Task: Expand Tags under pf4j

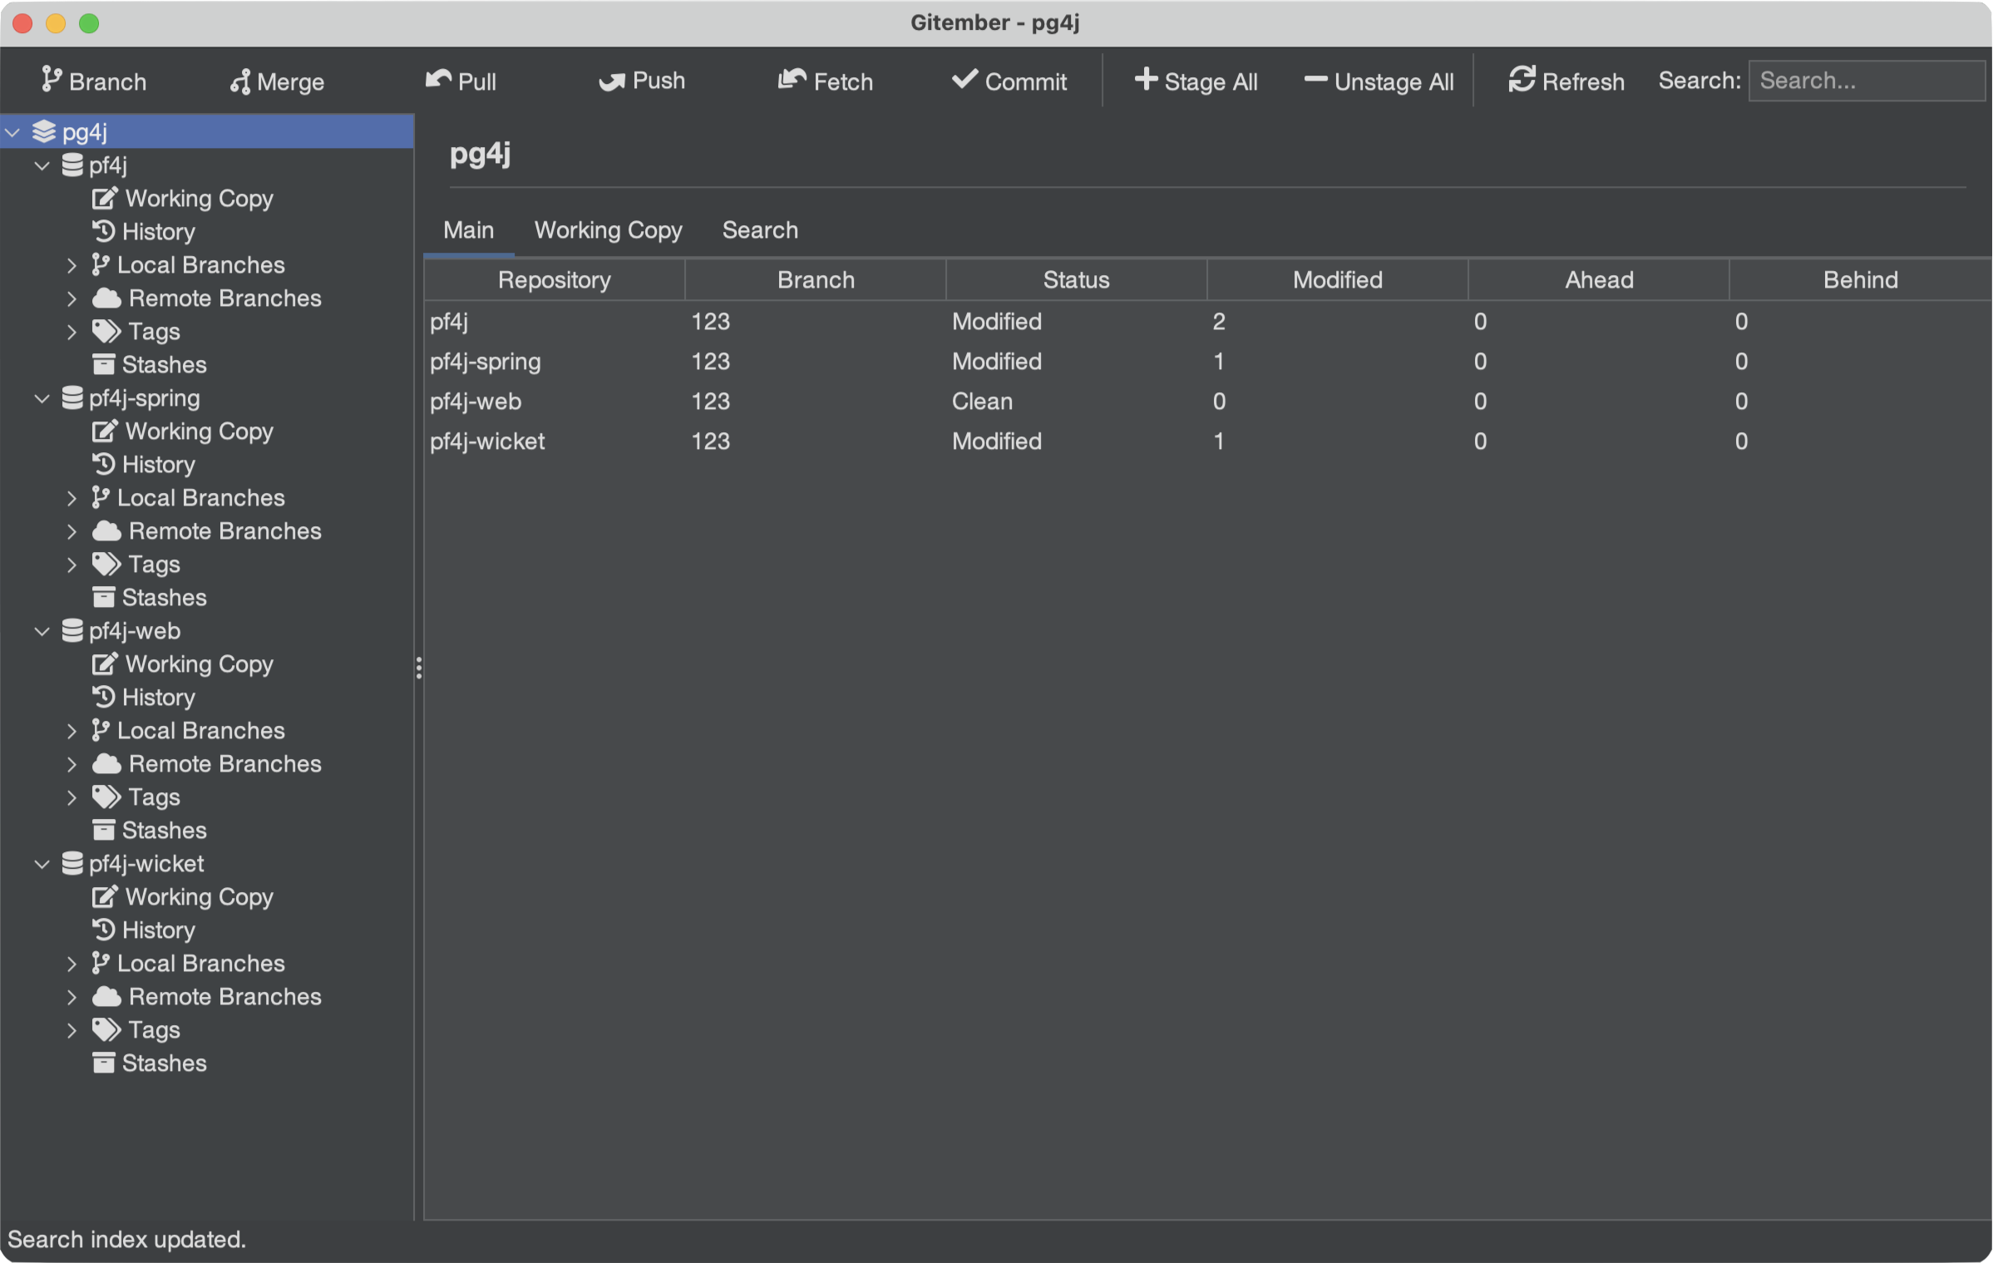Action: 72,332
